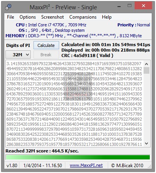
Task: Click the MaxxPI gear icon in title bar
Action: [x=8, y=7]
